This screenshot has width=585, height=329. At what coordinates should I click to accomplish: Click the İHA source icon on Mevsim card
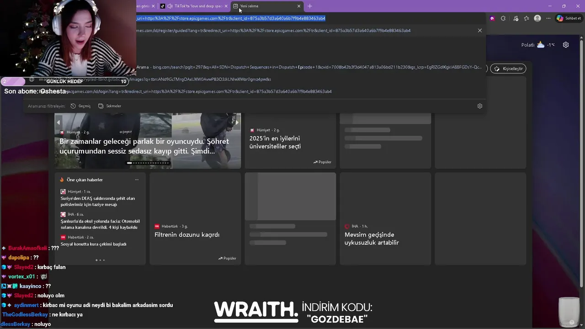pyautogui.click(x=347, y=226)
